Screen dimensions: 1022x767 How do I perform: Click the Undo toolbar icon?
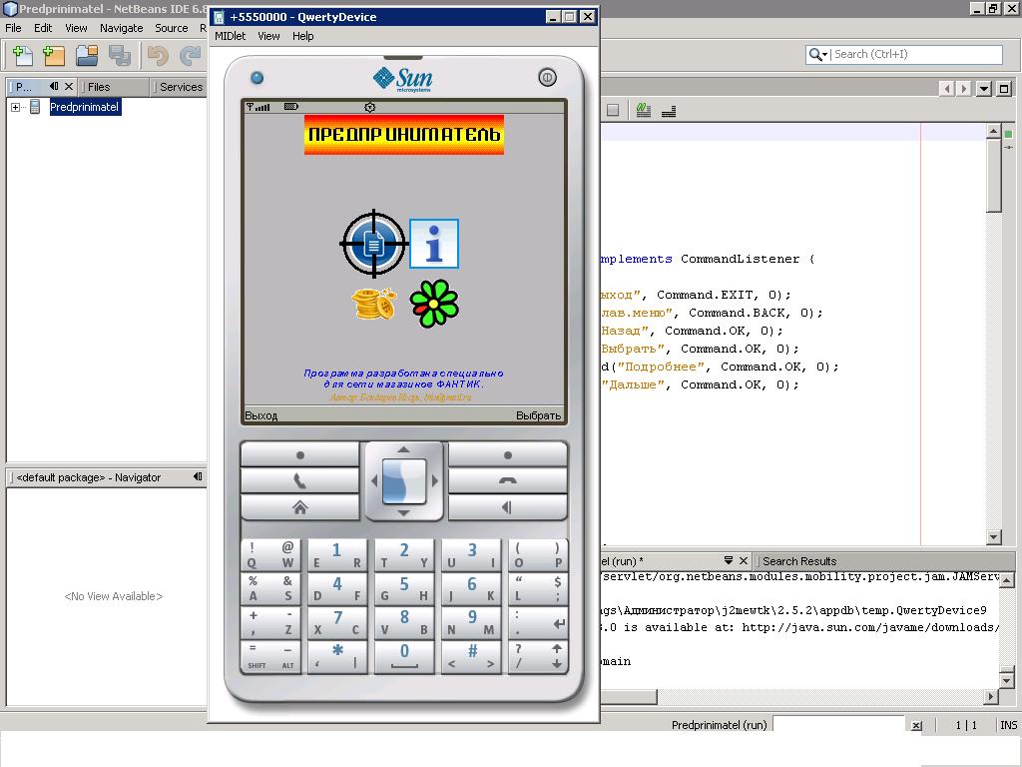pos(158,56)
